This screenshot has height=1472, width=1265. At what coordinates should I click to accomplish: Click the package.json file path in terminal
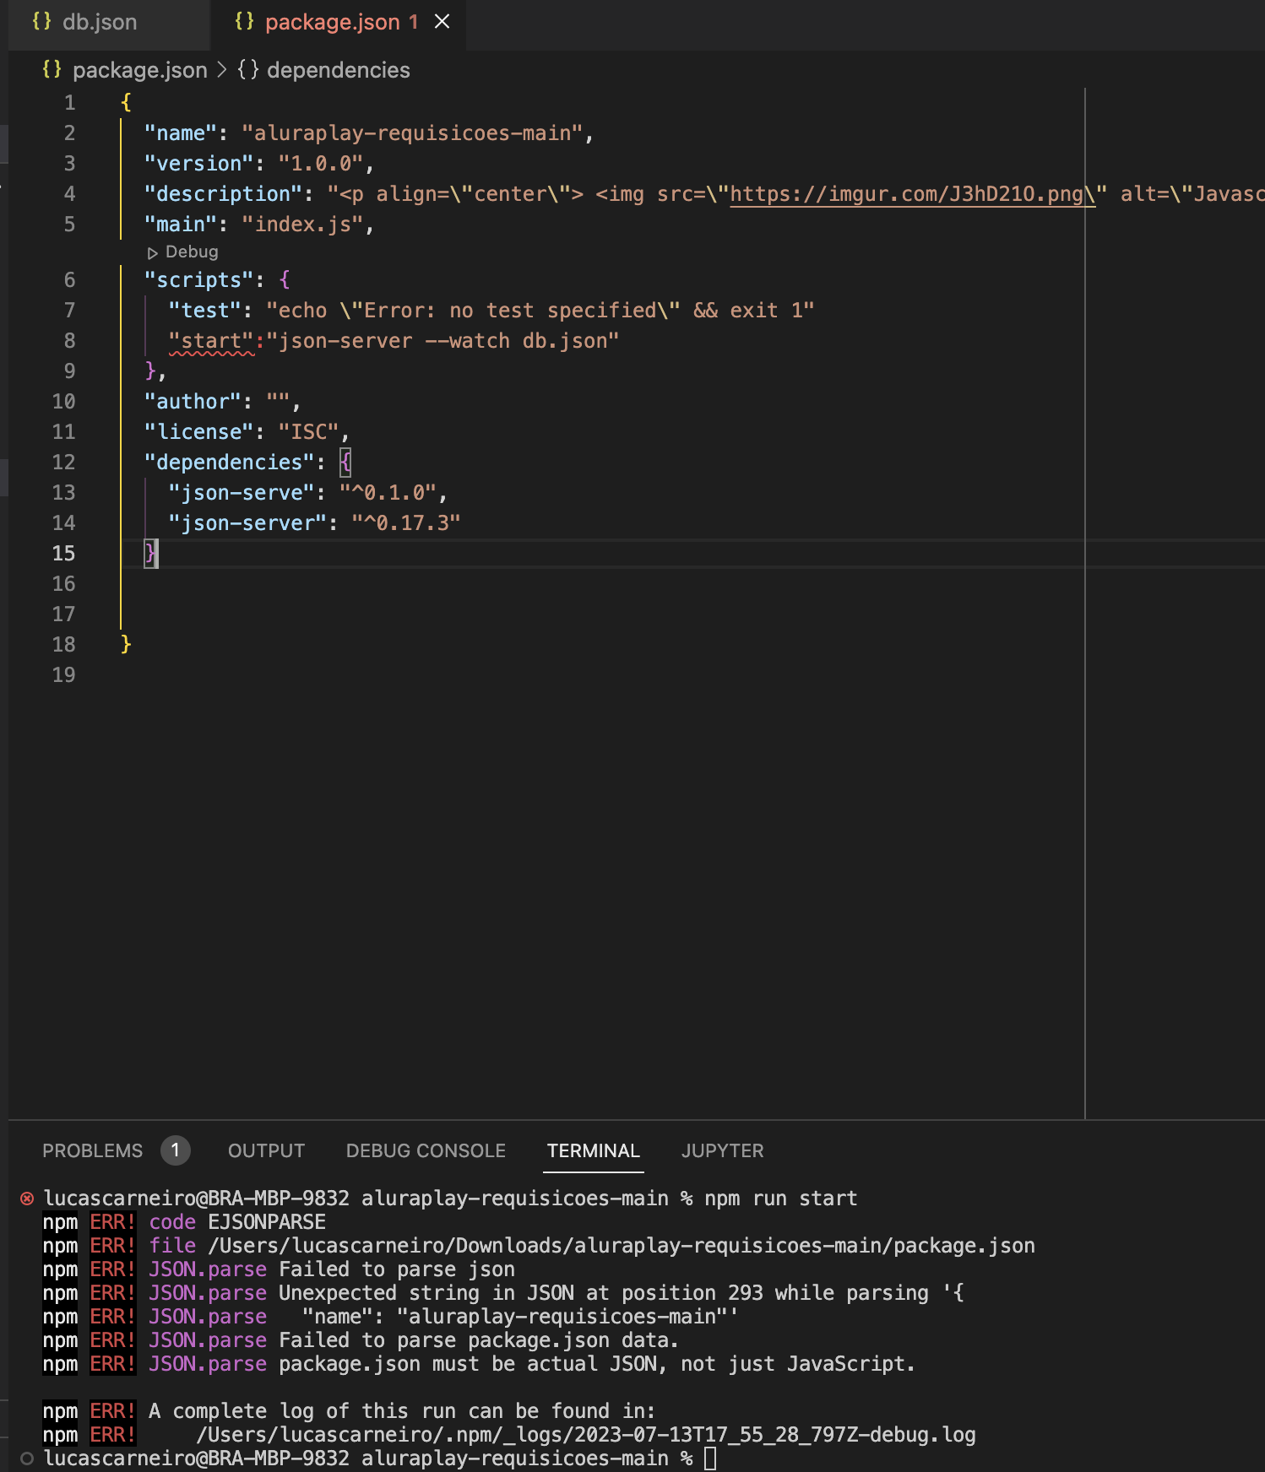(x=622, y=1246)
